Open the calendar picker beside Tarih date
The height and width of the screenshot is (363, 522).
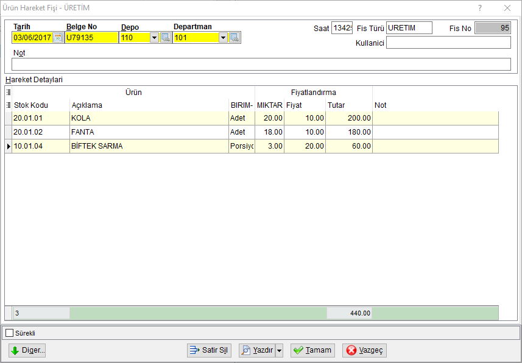[x=58, y=38]
